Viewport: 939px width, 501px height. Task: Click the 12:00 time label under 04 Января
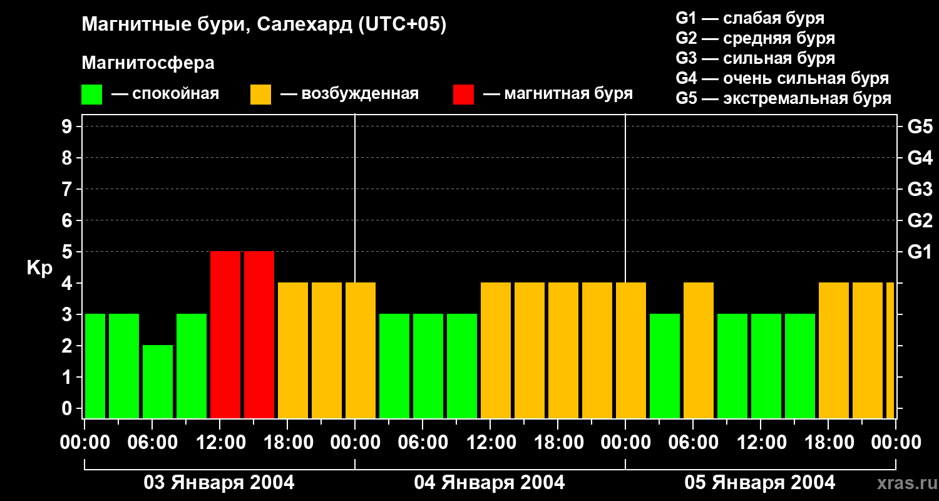(490, 443)
